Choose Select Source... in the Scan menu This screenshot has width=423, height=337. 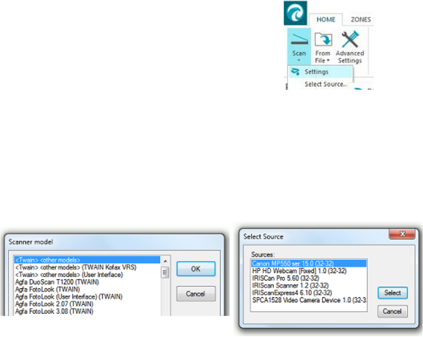326,84
